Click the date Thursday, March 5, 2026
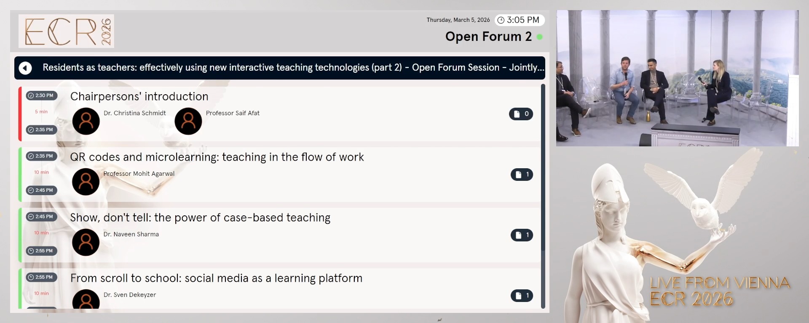This screenshot has width=809, height=323. [x=458, y=20]
